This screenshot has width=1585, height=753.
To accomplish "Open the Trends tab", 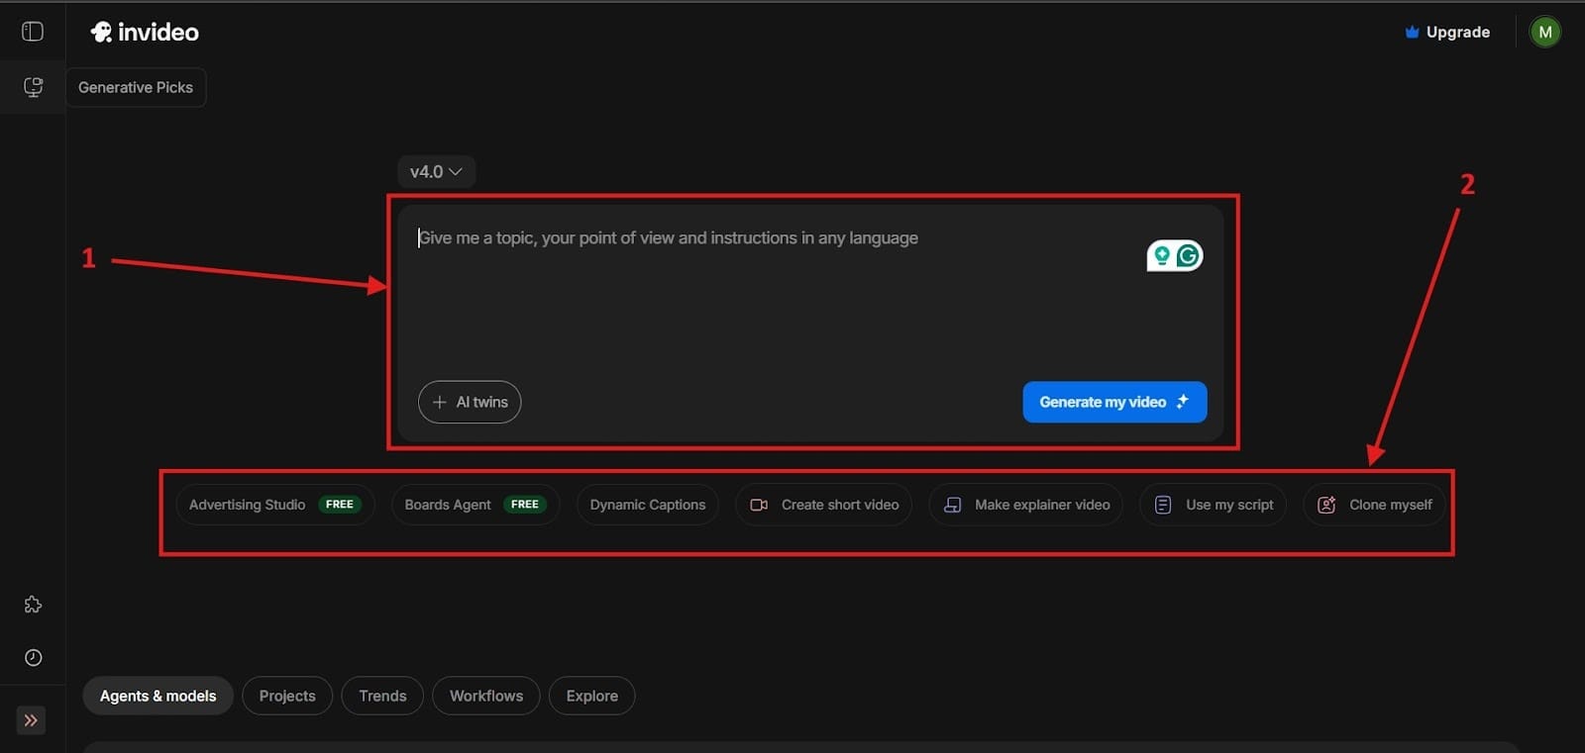I will click(382, 696).
